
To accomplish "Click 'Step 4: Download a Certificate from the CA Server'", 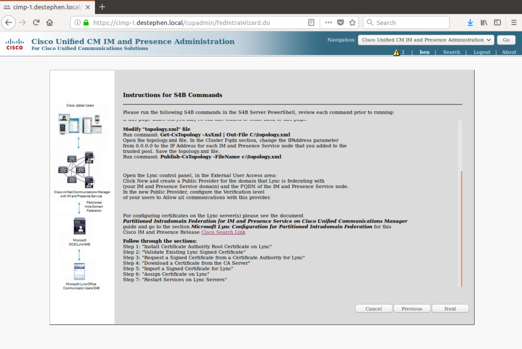I will (x=187, y=263).
